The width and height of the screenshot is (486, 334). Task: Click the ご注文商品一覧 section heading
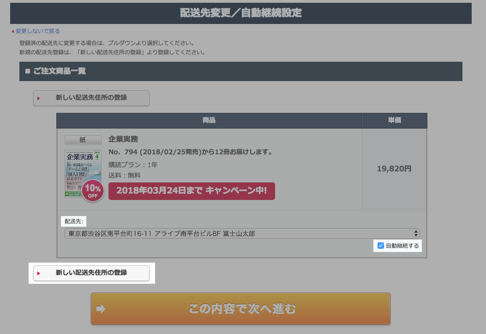59,71
